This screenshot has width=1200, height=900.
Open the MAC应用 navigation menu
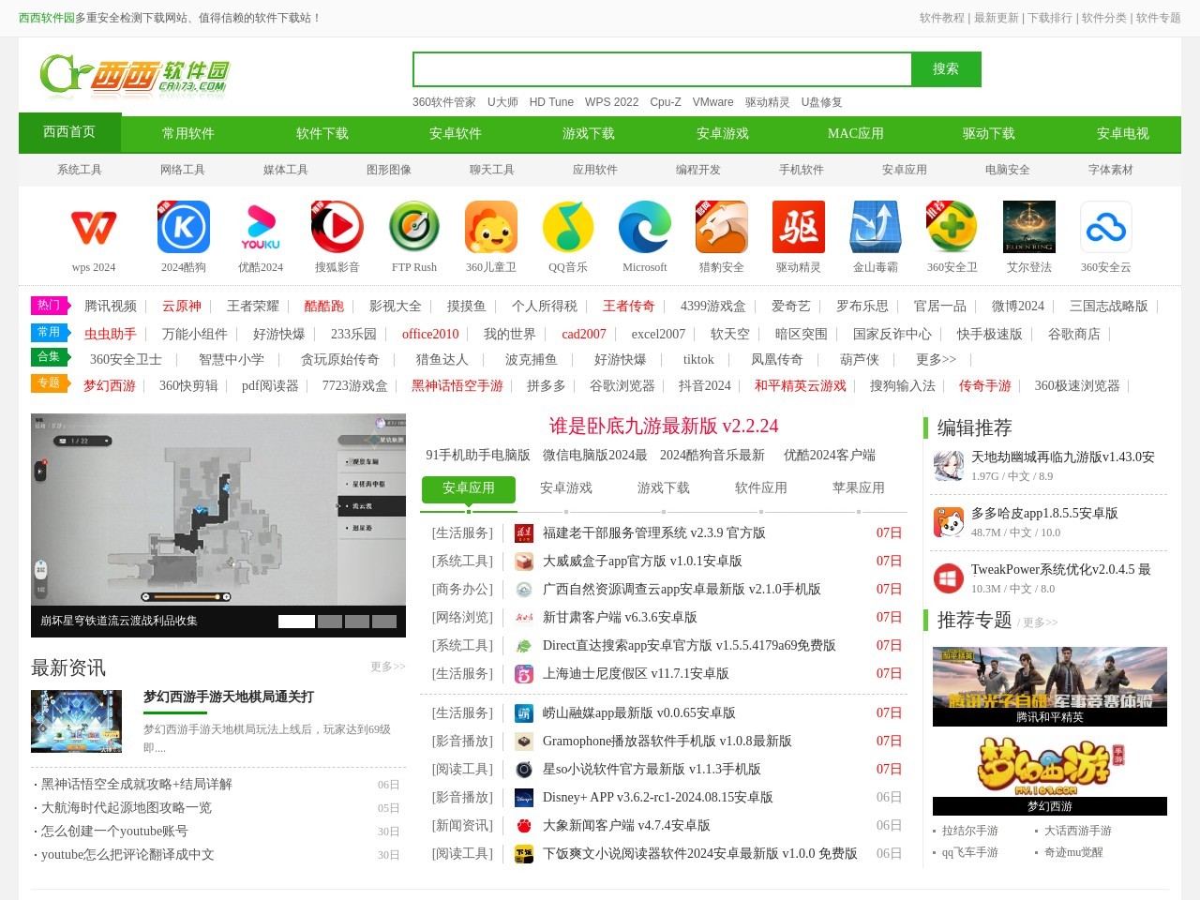[854, 133]
